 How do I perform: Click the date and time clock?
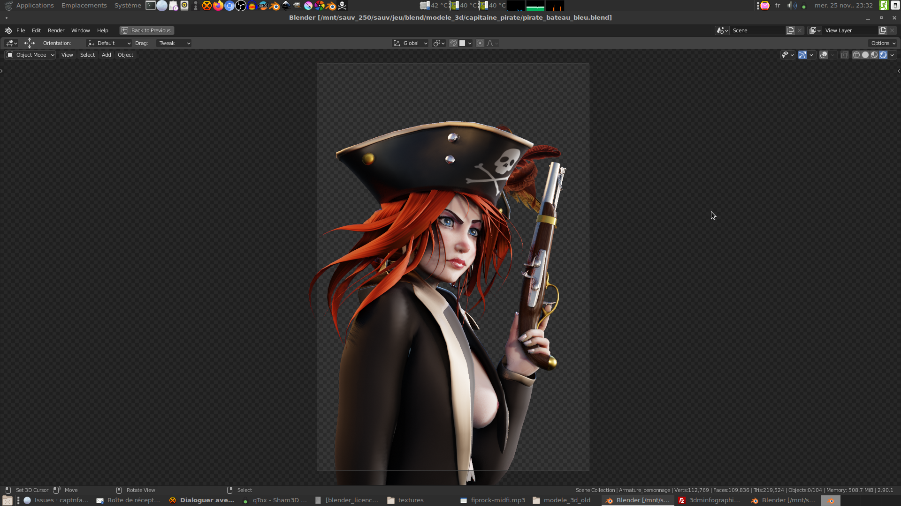(843, 6)
